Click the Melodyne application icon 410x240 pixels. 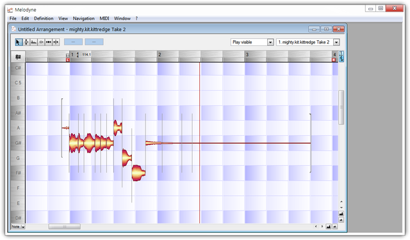click(x=10, y=10)
